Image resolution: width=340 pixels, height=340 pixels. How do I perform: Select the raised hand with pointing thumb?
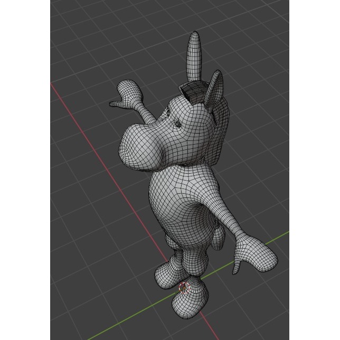[127, 95]
